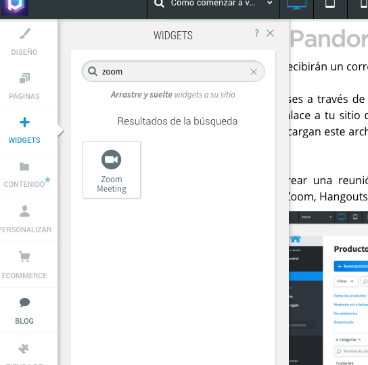Click the widget search field containing zoom
The image size is (368, 365).
point(173,71)
